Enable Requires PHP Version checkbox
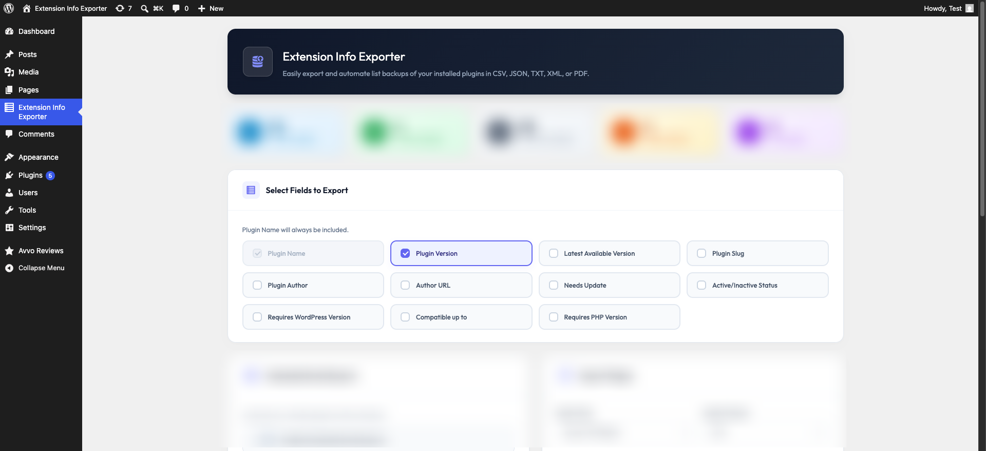The height and width of the screenshot is (451, 986). point(554,317)
